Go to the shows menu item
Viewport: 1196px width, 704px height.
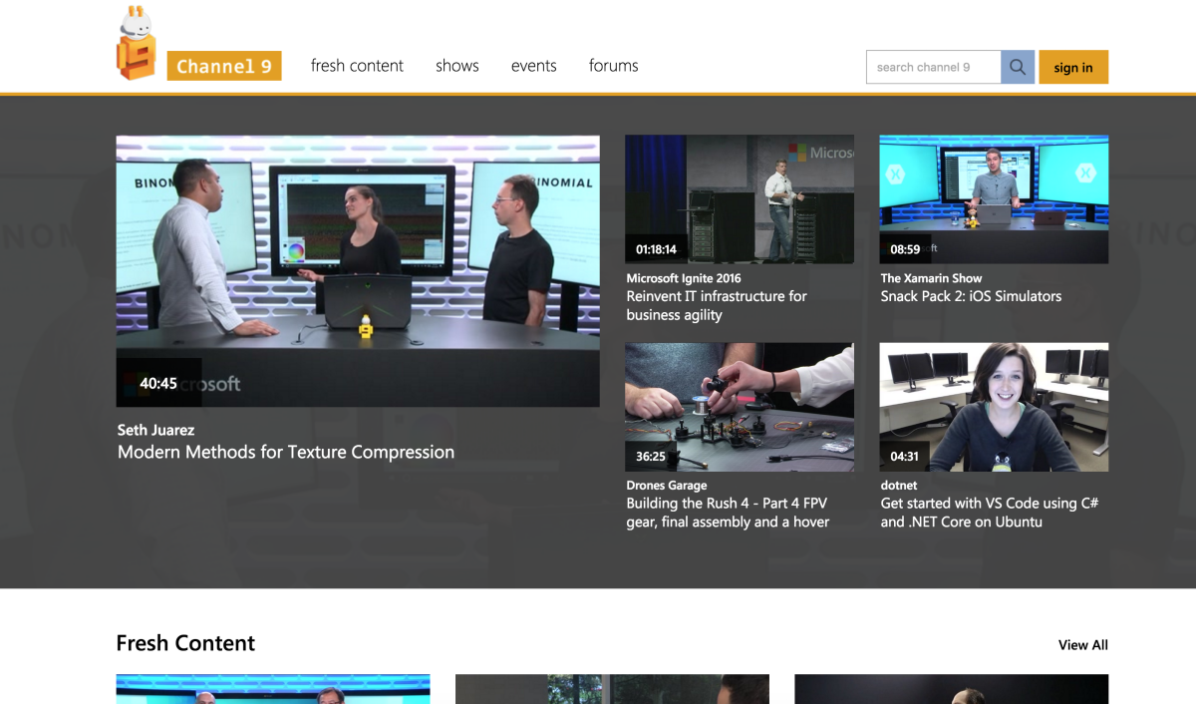457,66
